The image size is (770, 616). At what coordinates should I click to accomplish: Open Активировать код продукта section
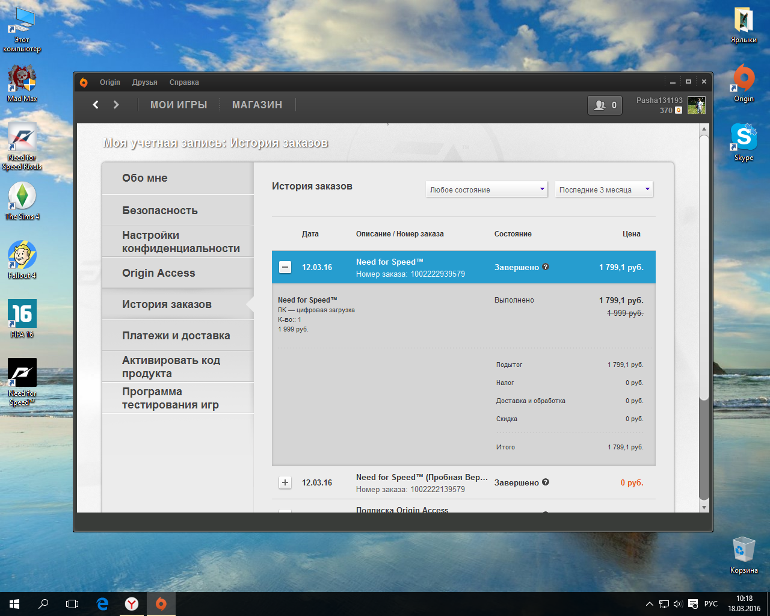[x=178, y=367]
